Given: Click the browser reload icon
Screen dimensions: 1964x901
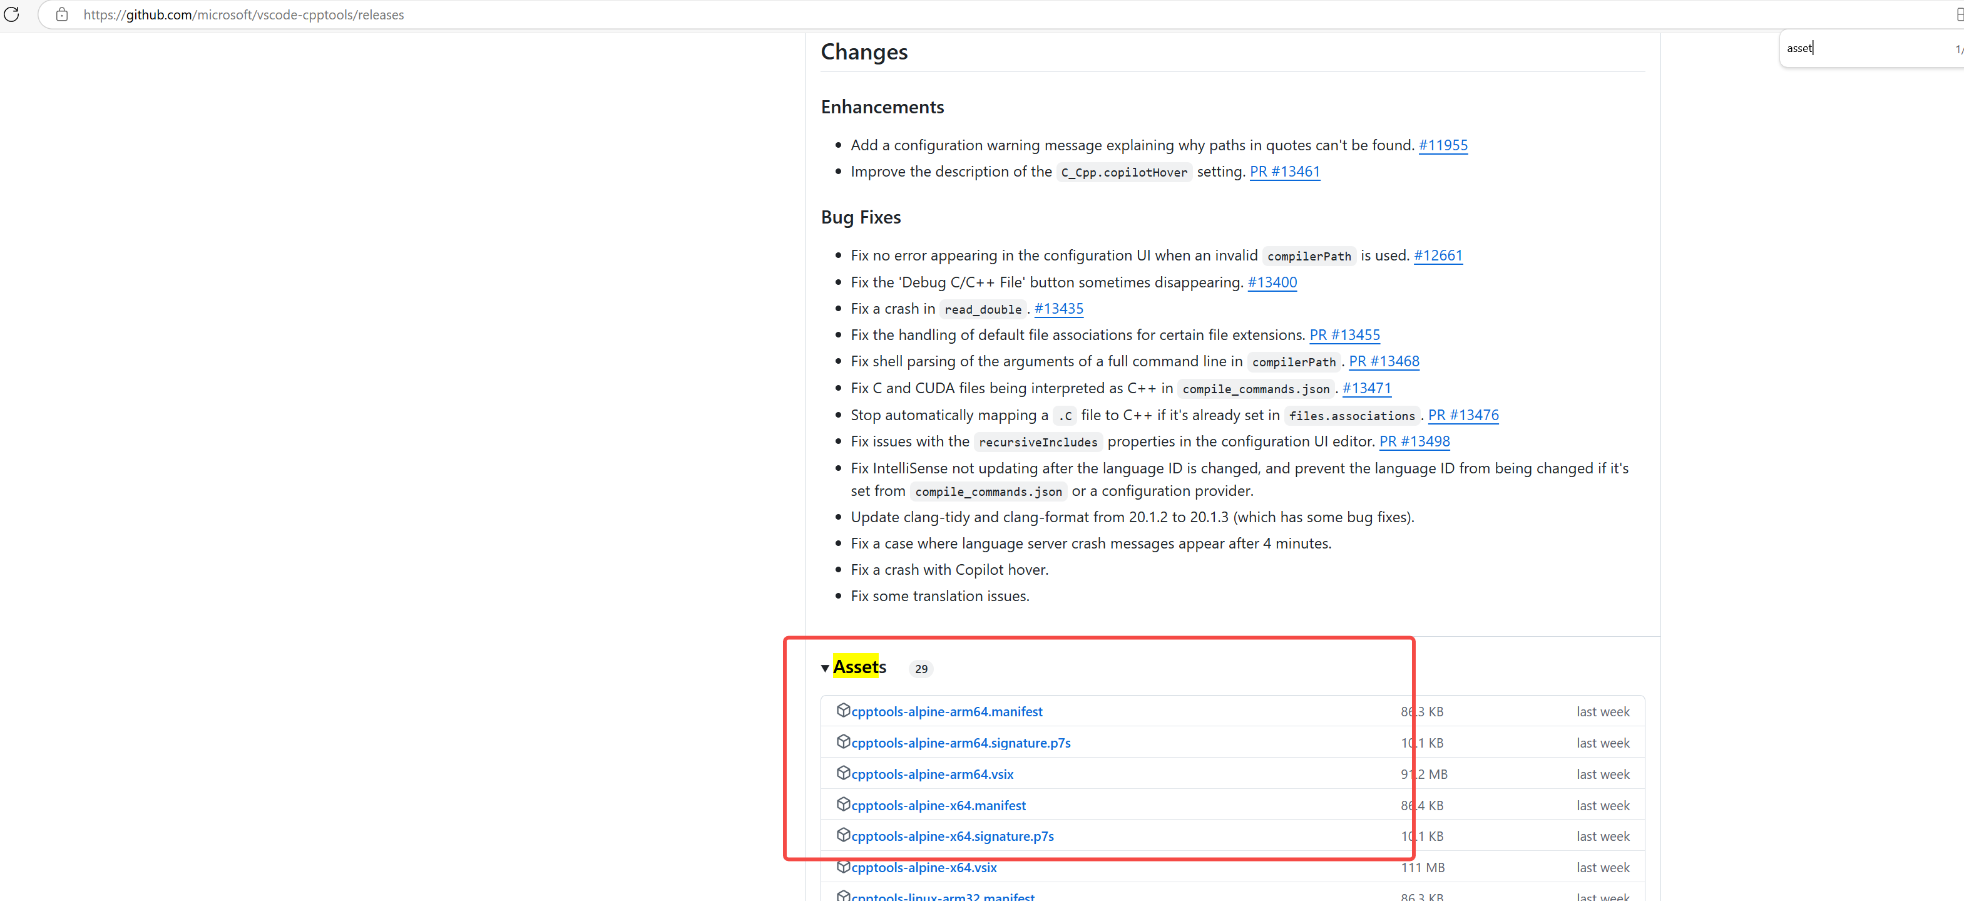Looking at the screenshot, I should [11, 14].
